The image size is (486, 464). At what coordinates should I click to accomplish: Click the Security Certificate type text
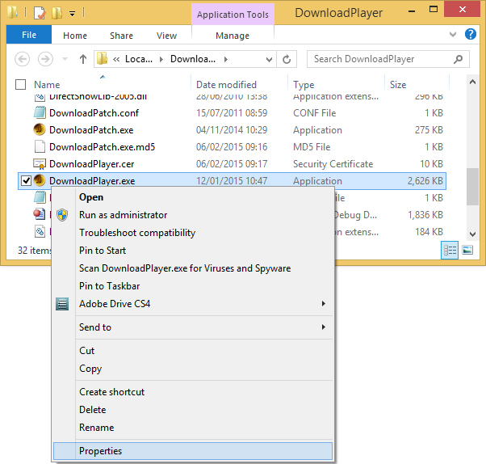[x=333, y=164]
